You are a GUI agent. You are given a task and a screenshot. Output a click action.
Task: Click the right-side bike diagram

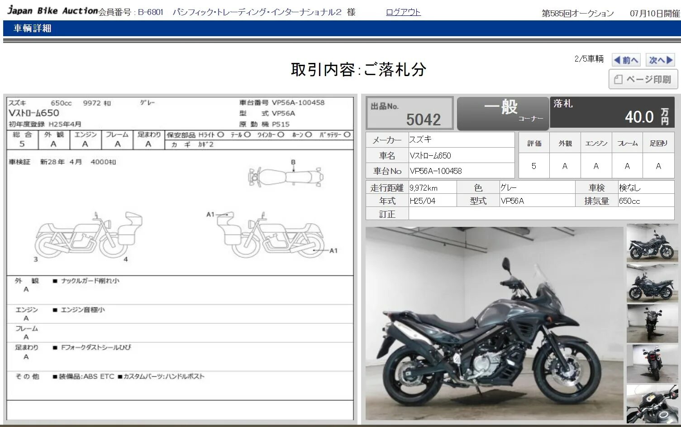(271, 235)
